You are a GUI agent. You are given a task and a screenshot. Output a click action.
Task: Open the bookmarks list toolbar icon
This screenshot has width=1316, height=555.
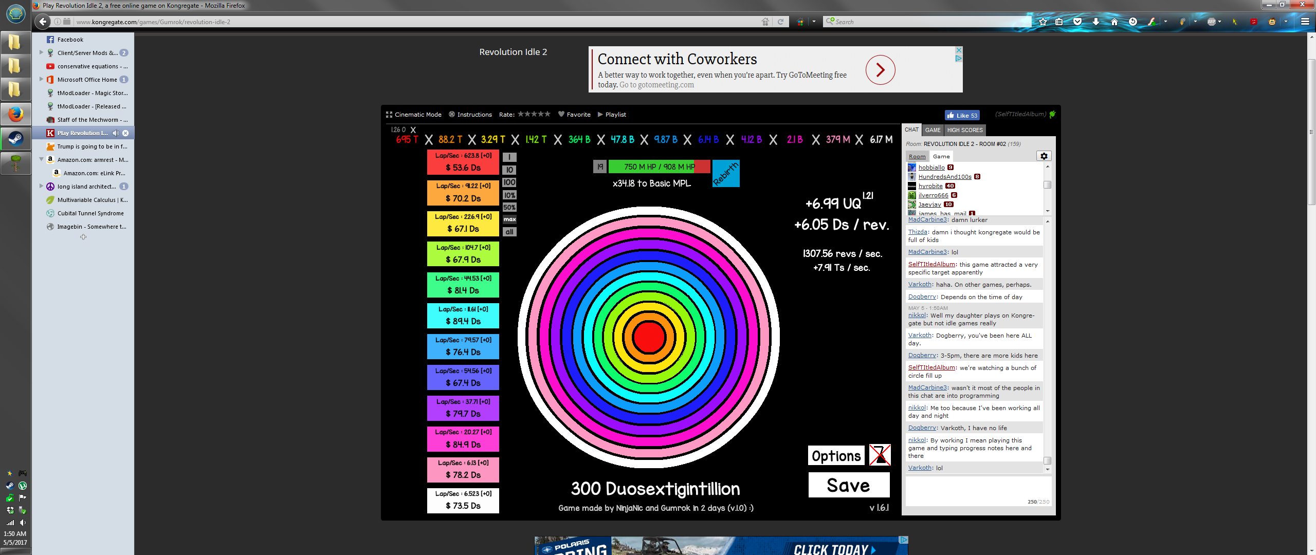tap(1059, 22)
